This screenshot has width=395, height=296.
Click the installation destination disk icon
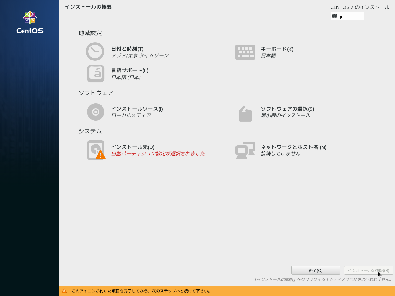(x=96, y=150)
